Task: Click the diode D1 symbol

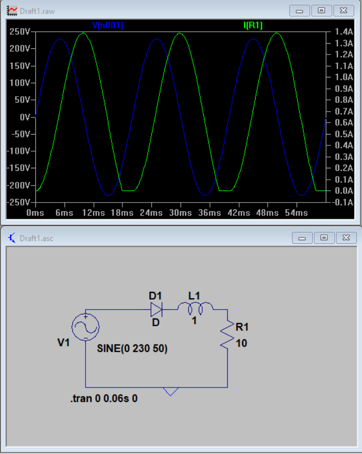Action: (x=157, y=310)
